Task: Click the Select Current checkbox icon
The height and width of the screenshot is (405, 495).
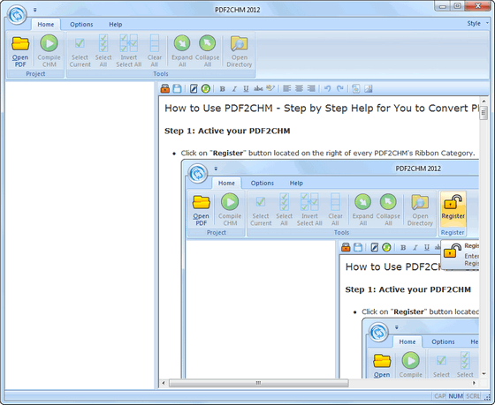Action: 80,43
